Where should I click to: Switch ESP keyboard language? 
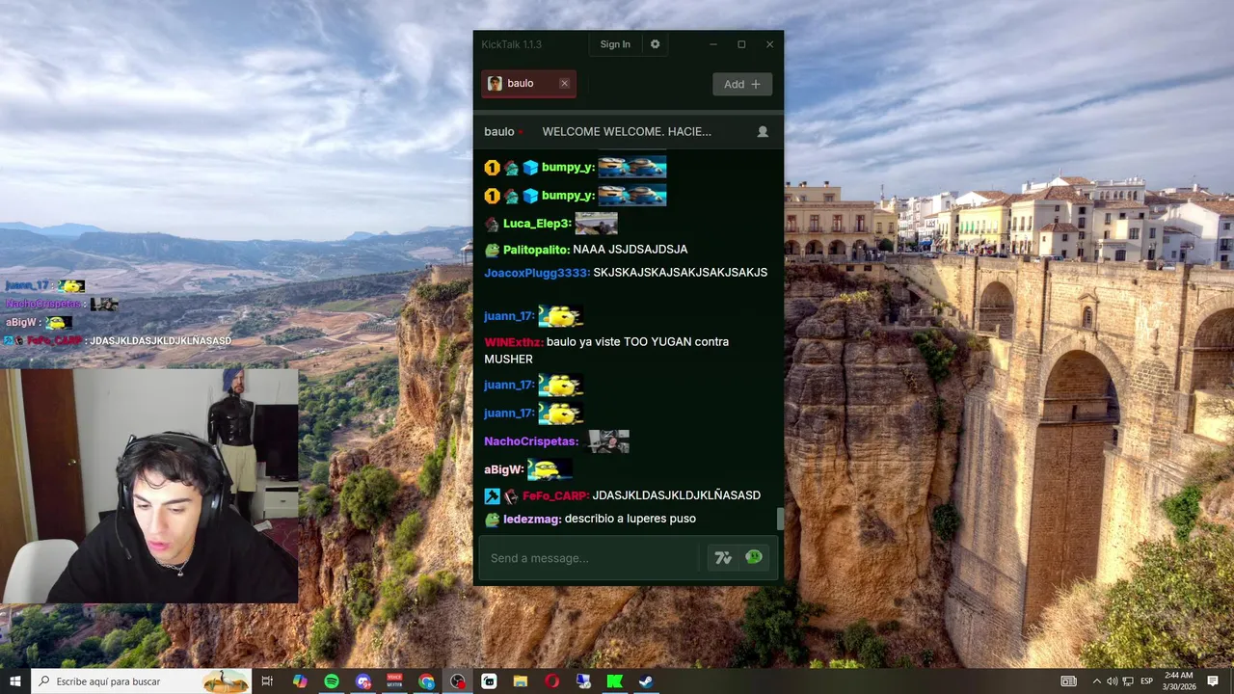tap(1147, 681)
